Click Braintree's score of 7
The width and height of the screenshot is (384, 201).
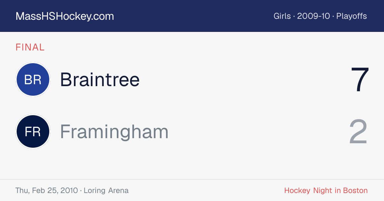(x=360, y=79)
